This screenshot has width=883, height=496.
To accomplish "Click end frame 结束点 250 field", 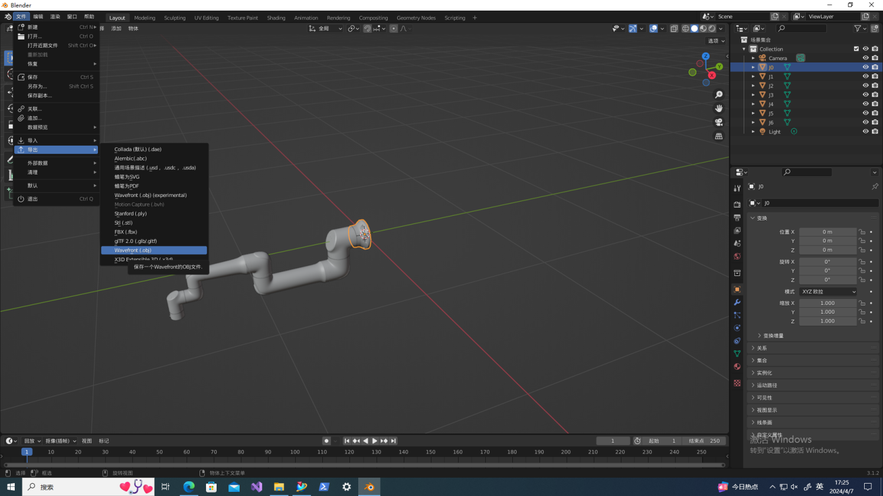I will click(x=704, y=441).
